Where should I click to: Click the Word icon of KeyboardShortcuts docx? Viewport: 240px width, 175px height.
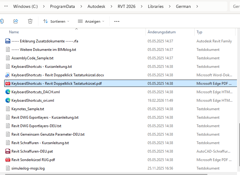click(x=8, y=75)
